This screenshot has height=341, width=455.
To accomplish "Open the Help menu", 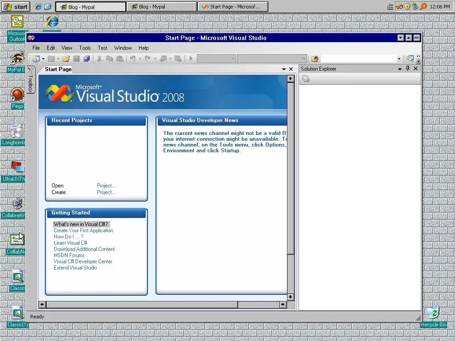I will (144, 48).
